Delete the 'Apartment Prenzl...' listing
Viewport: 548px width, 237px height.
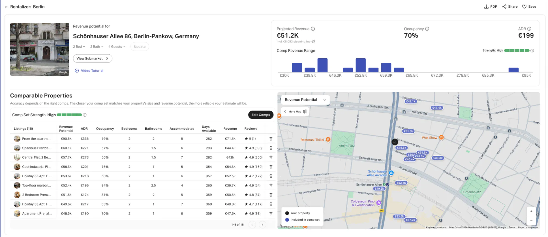[271, 213]
